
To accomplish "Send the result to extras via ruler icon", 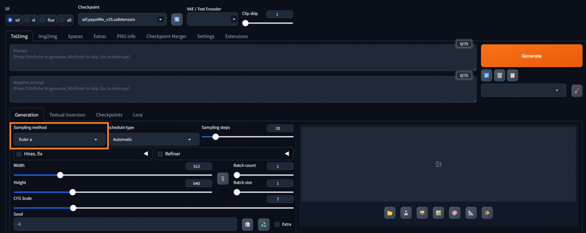I will point(471,212).
